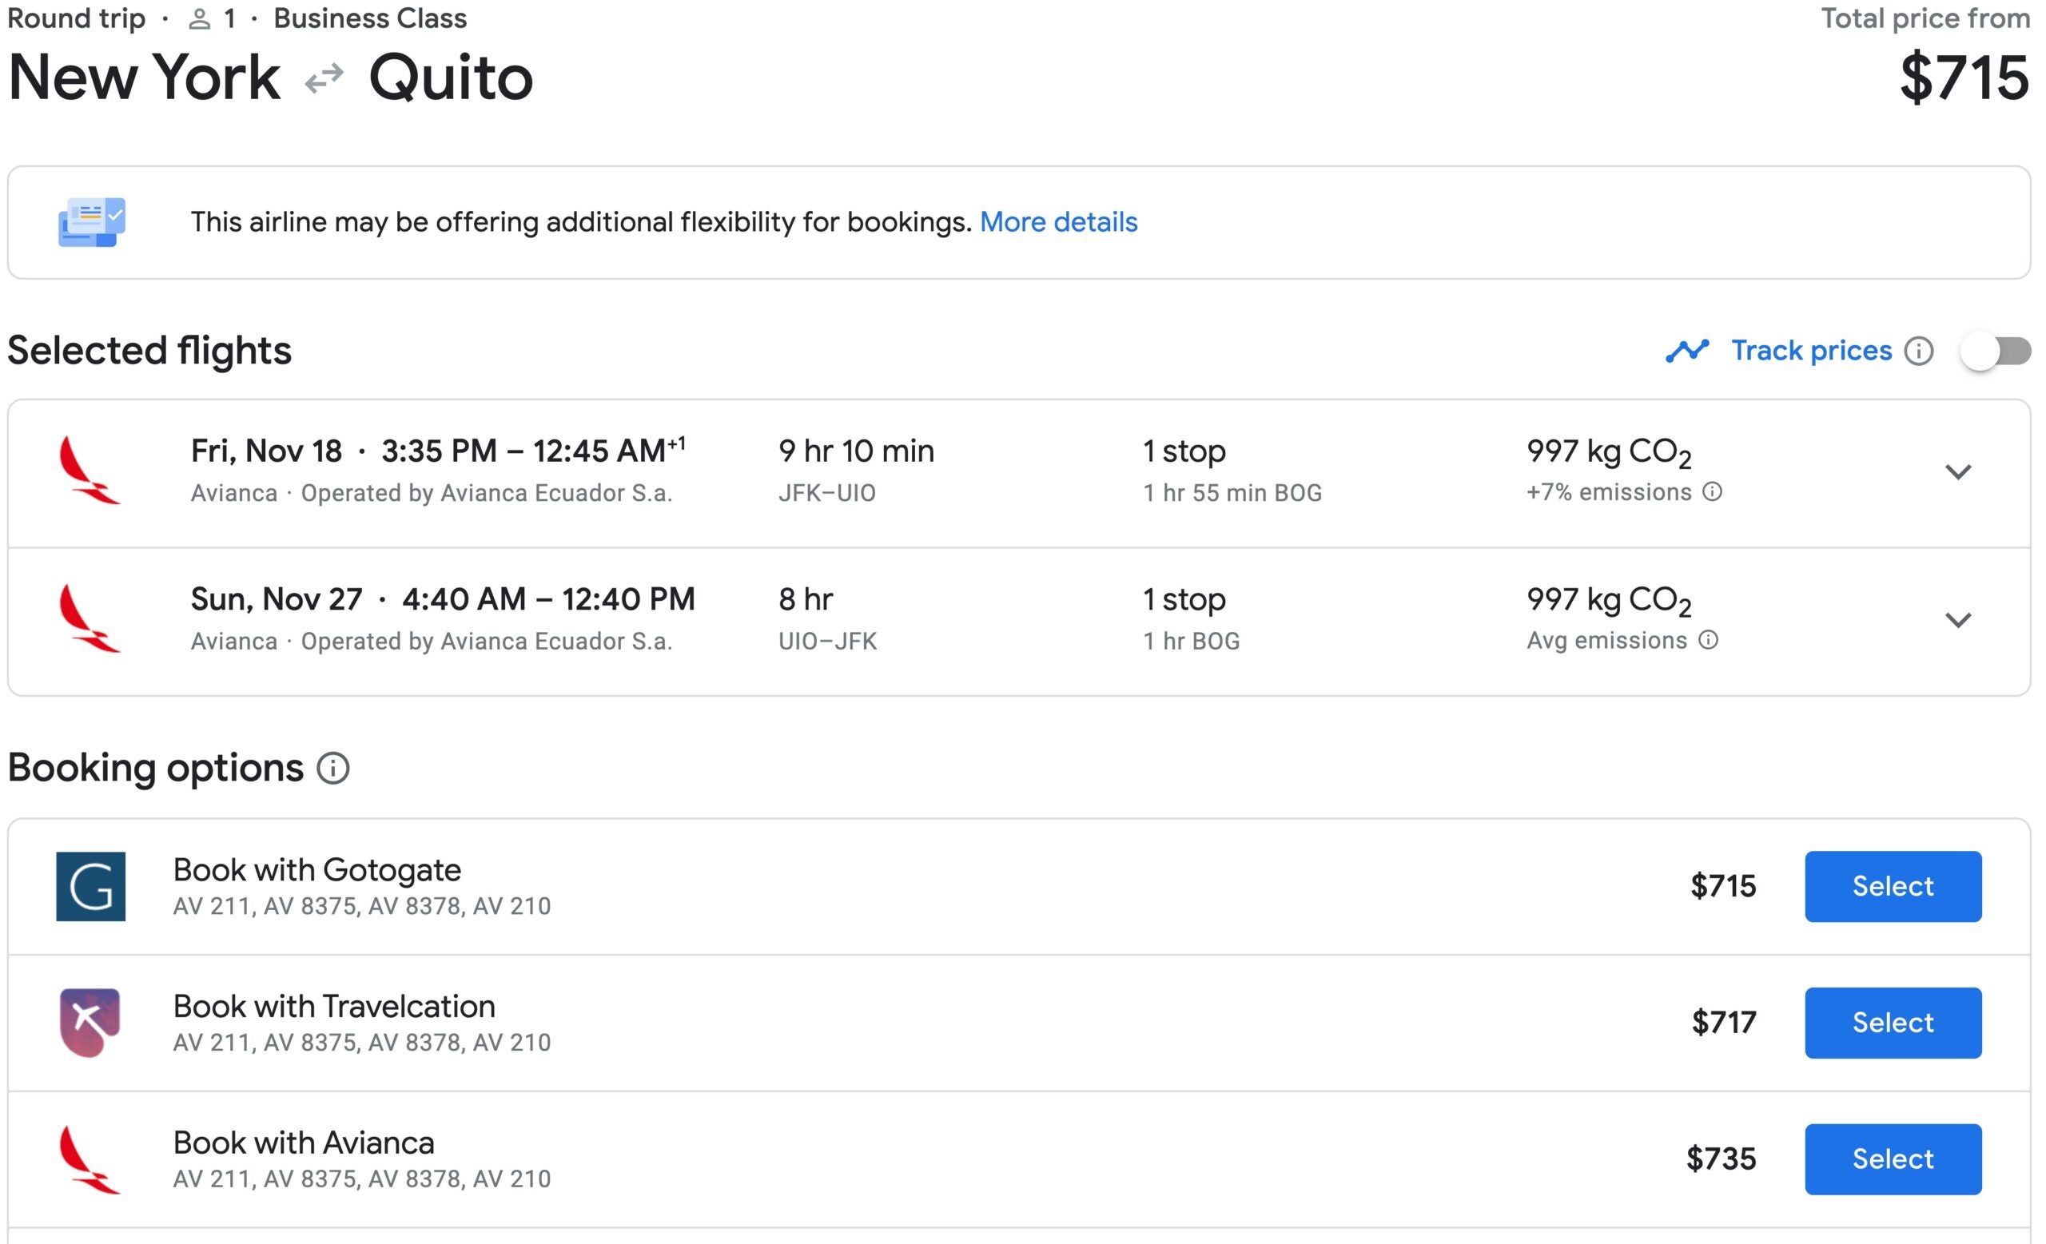Screen dimensions: 2046x1244
Task: Click the Travelcation logo icon
Action: coord(90,1023)
